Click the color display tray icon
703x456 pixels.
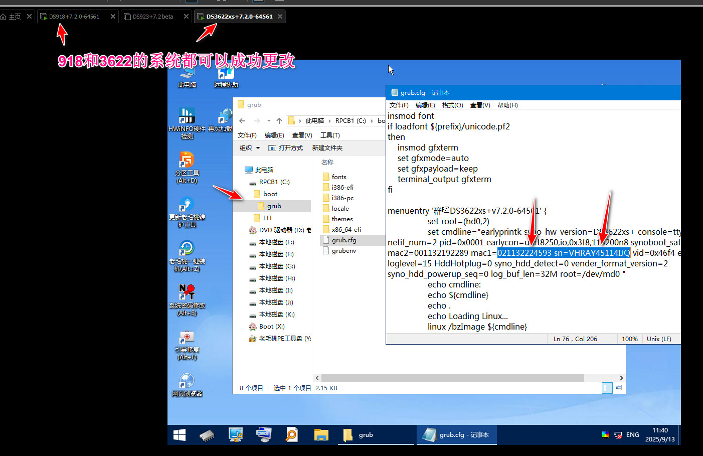[606, 435]
